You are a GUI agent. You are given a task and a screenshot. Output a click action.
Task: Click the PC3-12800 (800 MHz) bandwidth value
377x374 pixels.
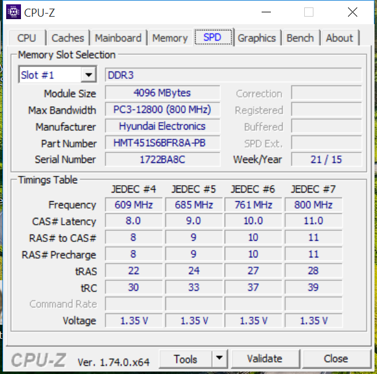pyautogui.click(x=162, y=109)
